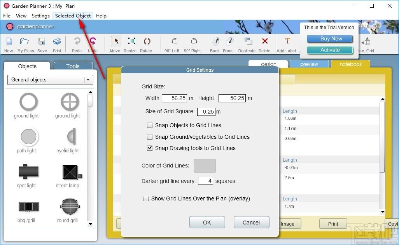The image size is (399, 245).
Task: Enable Snap Ground/vegetables to Grid Lines
Action: coord(150,137)
